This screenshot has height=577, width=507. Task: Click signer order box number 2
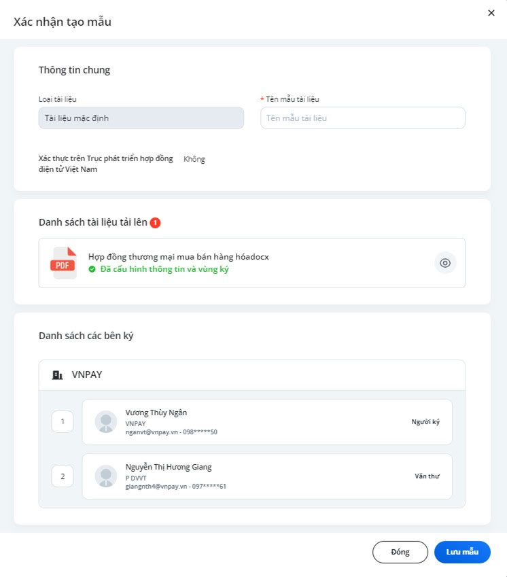pyautogui.click(x=63, y=476)
